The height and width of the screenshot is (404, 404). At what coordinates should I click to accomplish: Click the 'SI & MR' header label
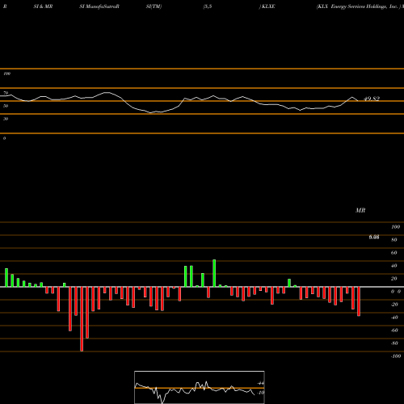43,6
